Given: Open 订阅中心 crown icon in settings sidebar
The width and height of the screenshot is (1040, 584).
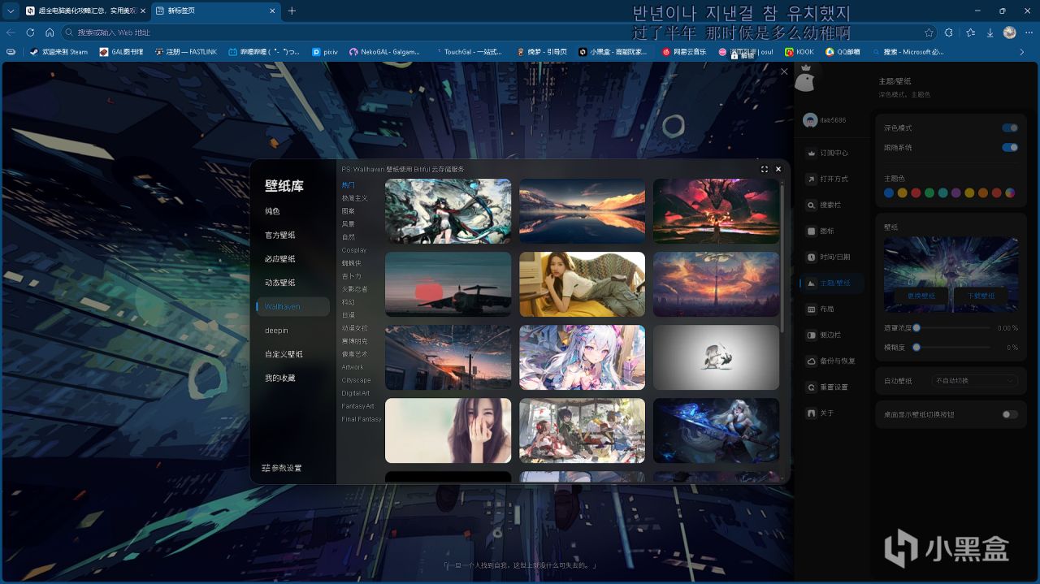Looking at the screenshot, I should [x=811, y=153].
